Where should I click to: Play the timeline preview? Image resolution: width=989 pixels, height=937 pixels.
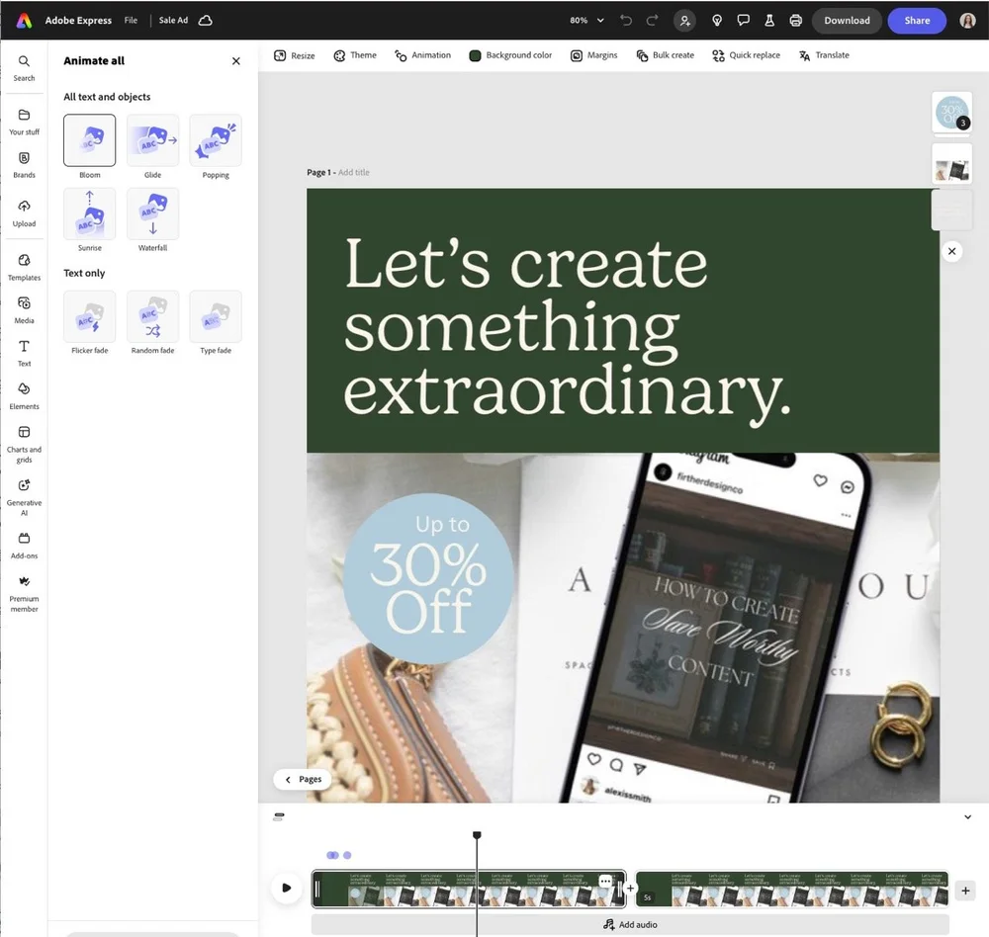pos(287,888)
